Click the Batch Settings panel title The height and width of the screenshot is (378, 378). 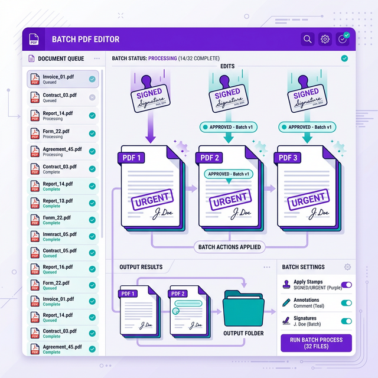pos(303,267)
